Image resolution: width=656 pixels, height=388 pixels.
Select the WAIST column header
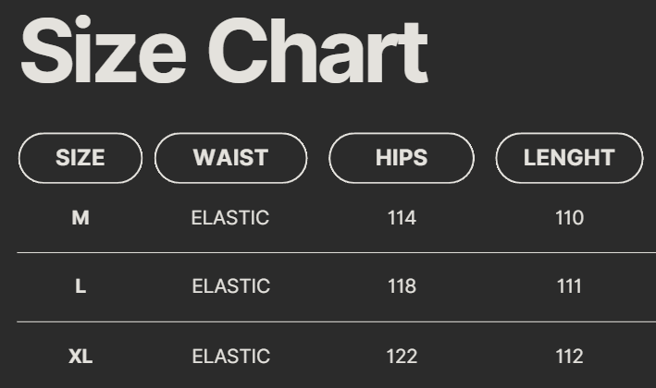point(230,158)
